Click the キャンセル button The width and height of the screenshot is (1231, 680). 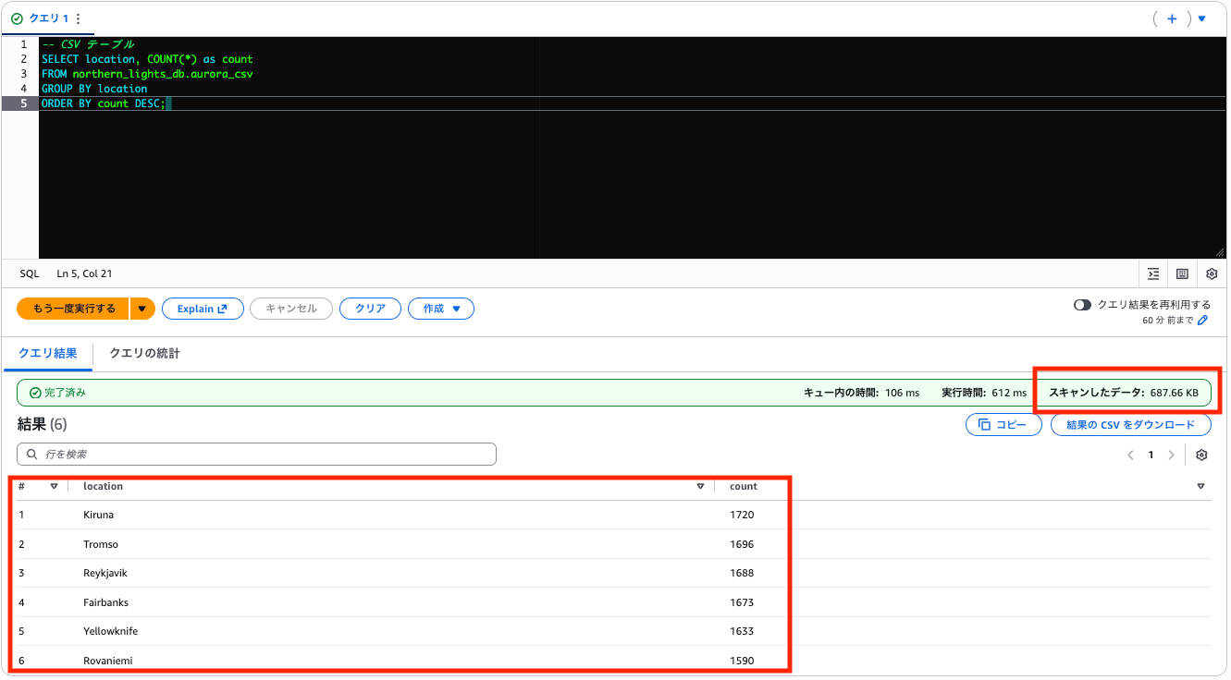[x=291, y=309]
